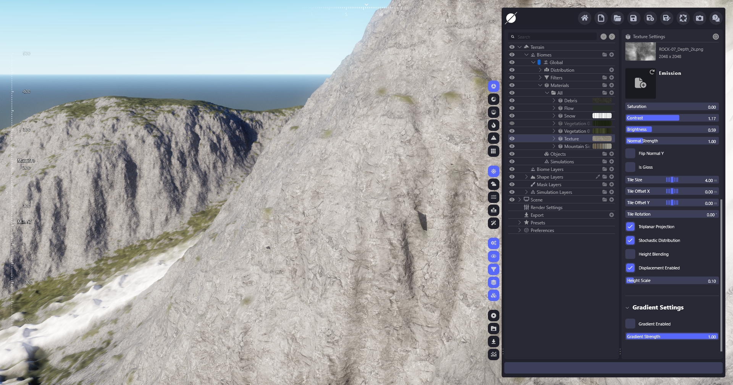The height and width of the screenshot is (385, 733).
Task: Take a screenshot with the camera icon
Action: (x=699, y=18)
